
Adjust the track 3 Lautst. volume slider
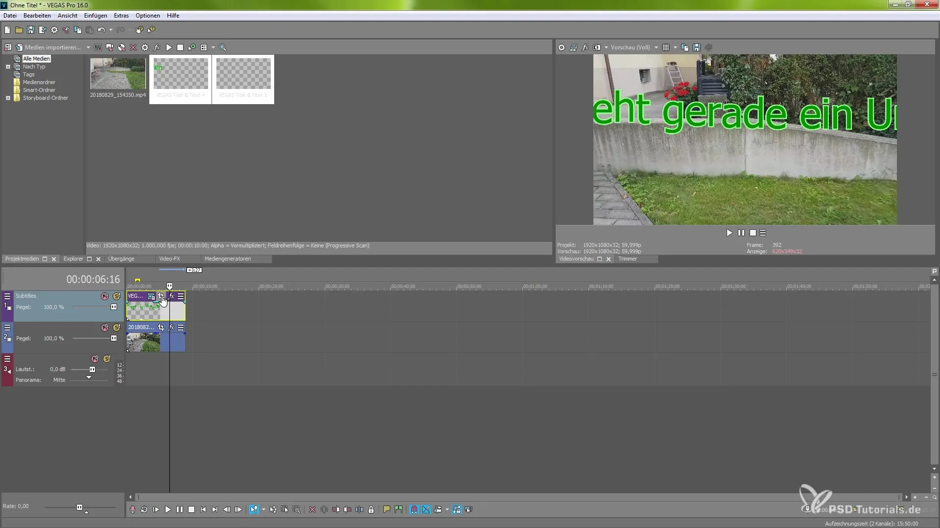[x=92, y=369]
